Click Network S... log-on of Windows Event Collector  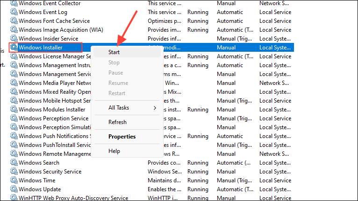pos(274,3)
